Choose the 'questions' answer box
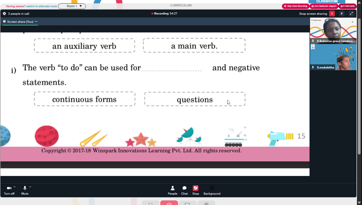 [195, 99]
